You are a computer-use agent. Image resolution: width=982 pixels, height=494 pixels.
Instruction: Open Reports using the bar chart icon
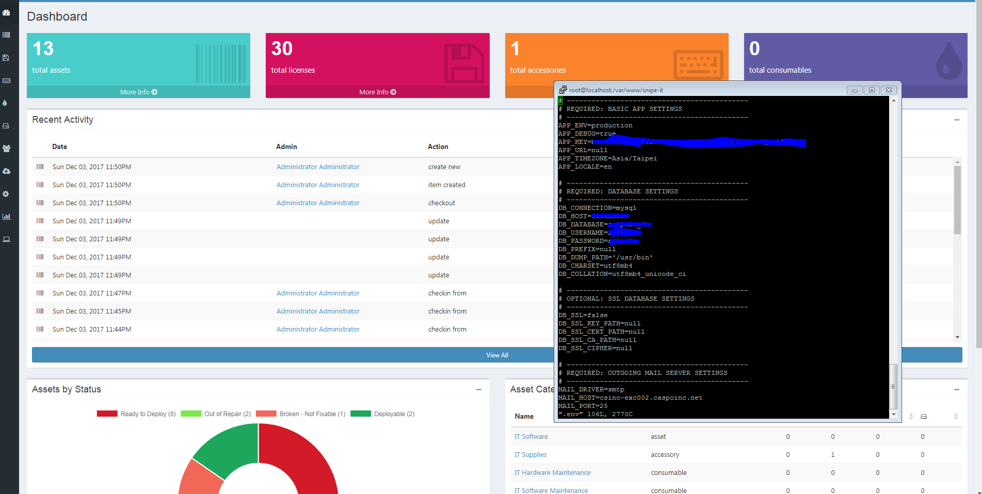click(x=7, y=216)
